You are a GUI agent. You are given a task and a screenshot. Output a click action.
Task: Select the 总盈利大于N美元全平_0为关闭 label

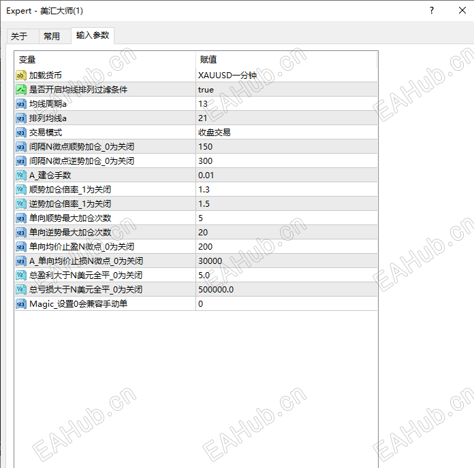coord(86,275)
